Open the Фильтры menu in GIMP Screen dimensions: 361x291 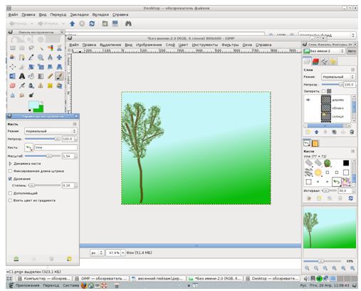click(x=230, y=45)
